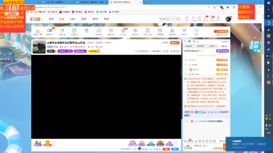This screenshot has height=153, width=273.
Task: Open the 鱼吧 menu item
Action: coord(106,19)
